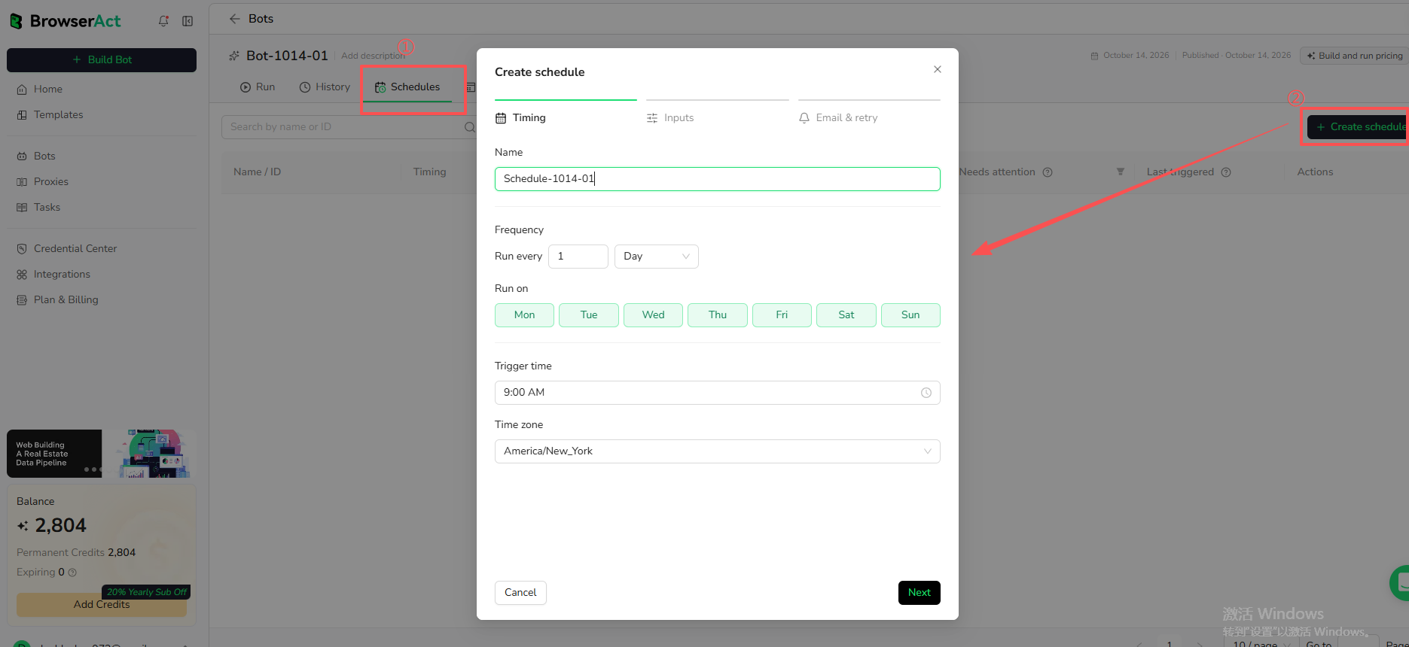Close the Create schedule dialog

(x=938, y=69)
